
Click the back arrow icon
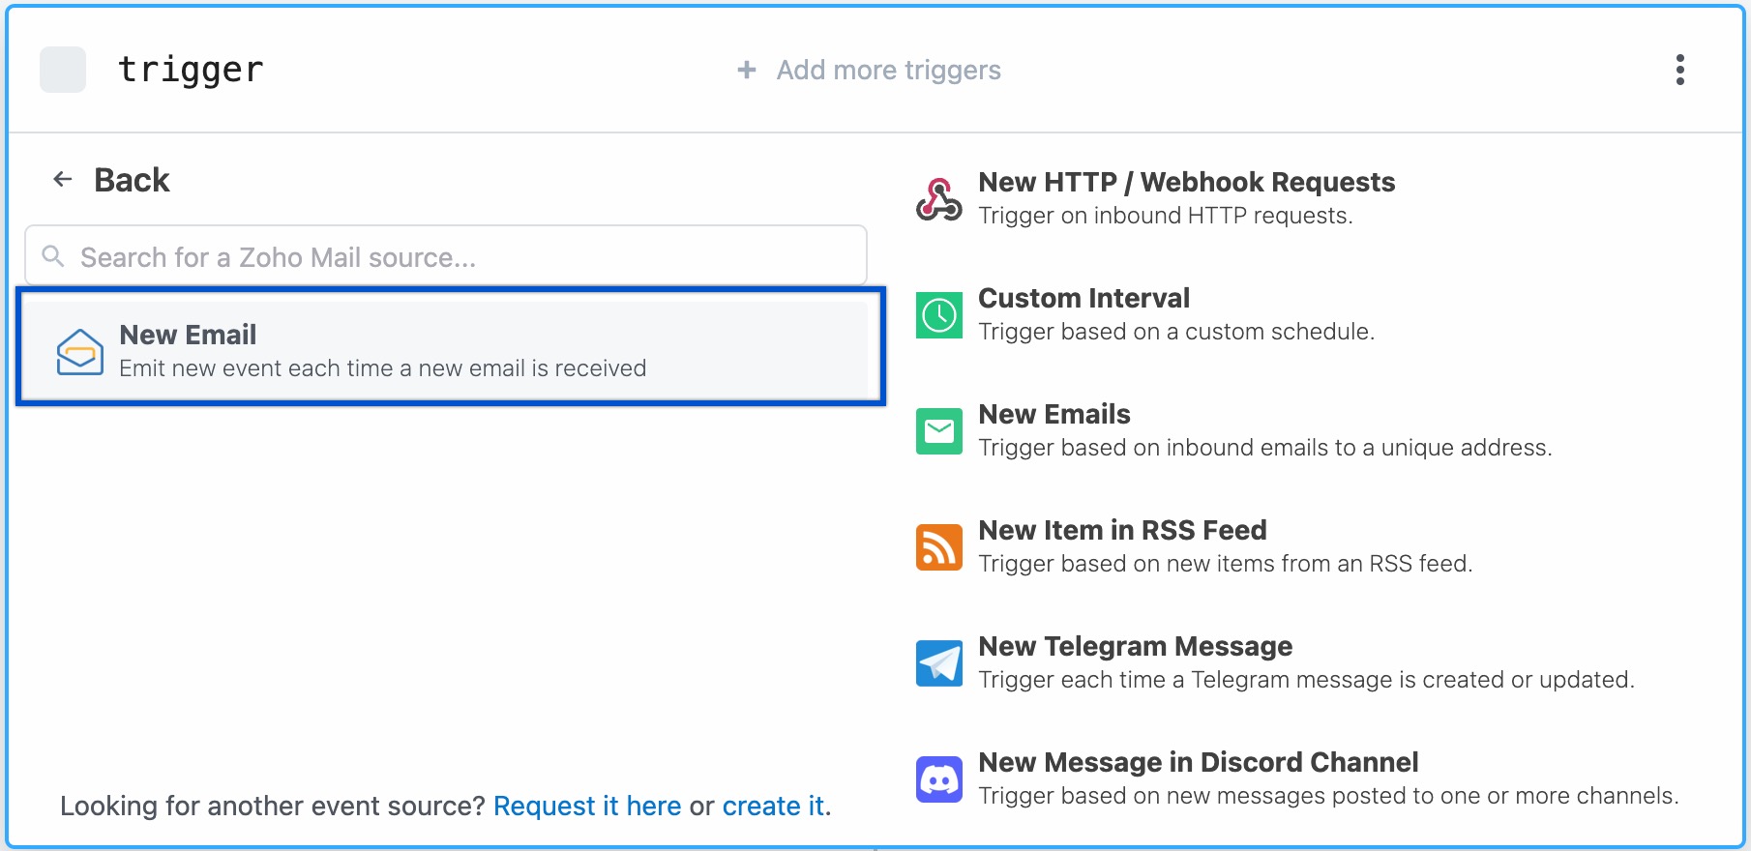[x=63, y=180]
